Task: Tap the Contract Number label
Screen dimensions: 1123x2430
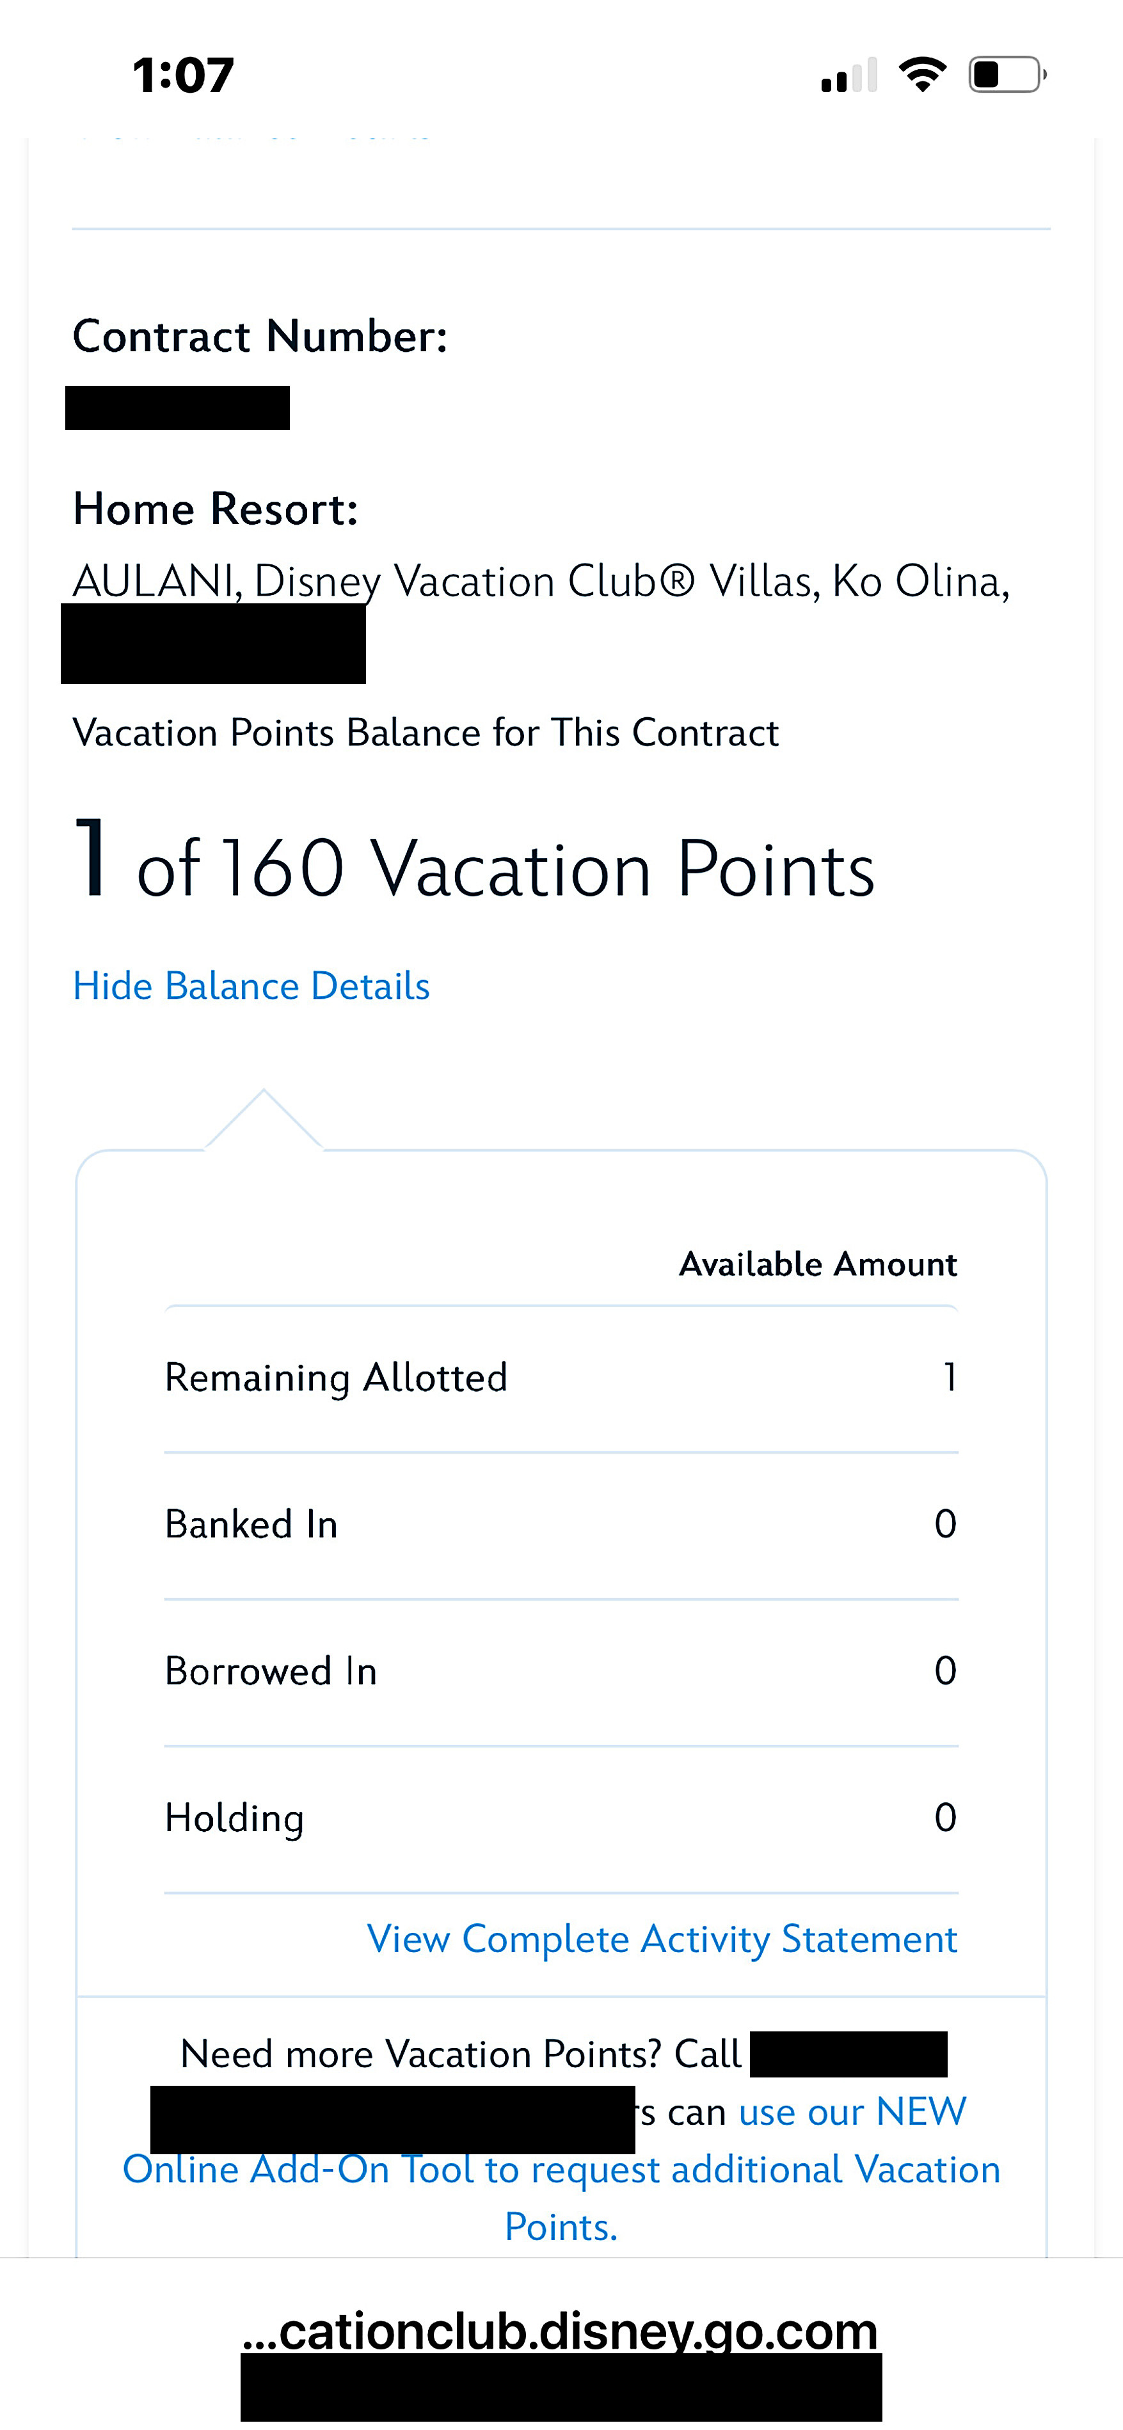Action: pyautogui.click(x=260, y=336)
